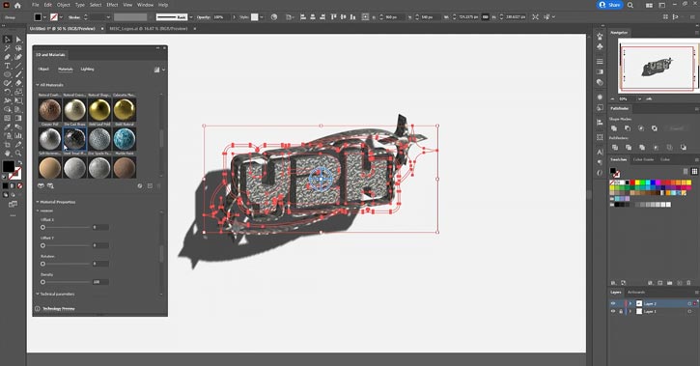Click the Divide pathfinder icon
700x366 pixels.
tap(615, 148)
